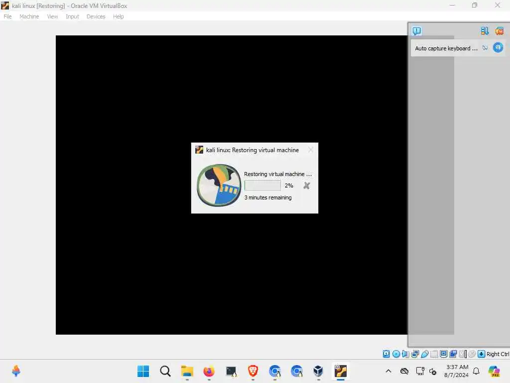Screen dimensions: 510x383
Task: Open the terminal app on taskbar
Action: point(231,371)
